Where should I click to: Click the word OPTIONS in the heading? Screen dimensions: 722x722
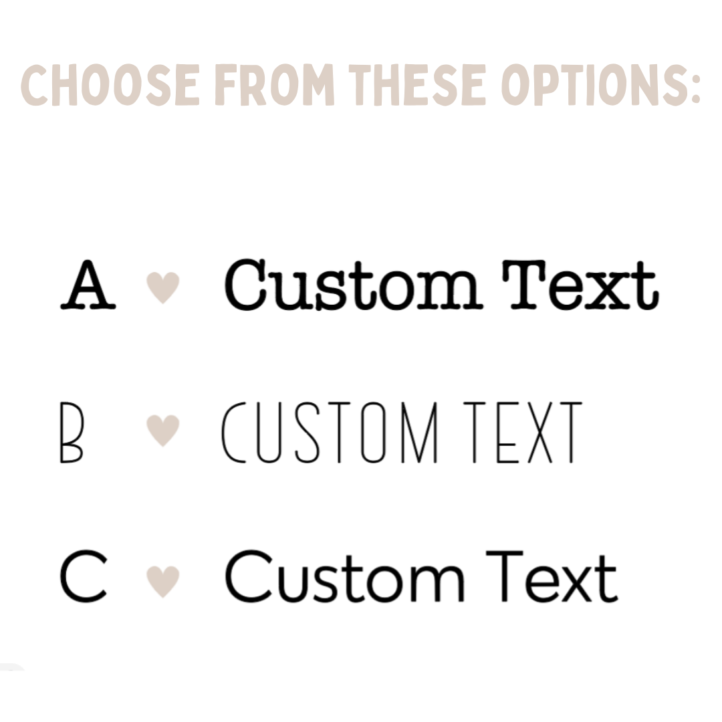point(595,85)
